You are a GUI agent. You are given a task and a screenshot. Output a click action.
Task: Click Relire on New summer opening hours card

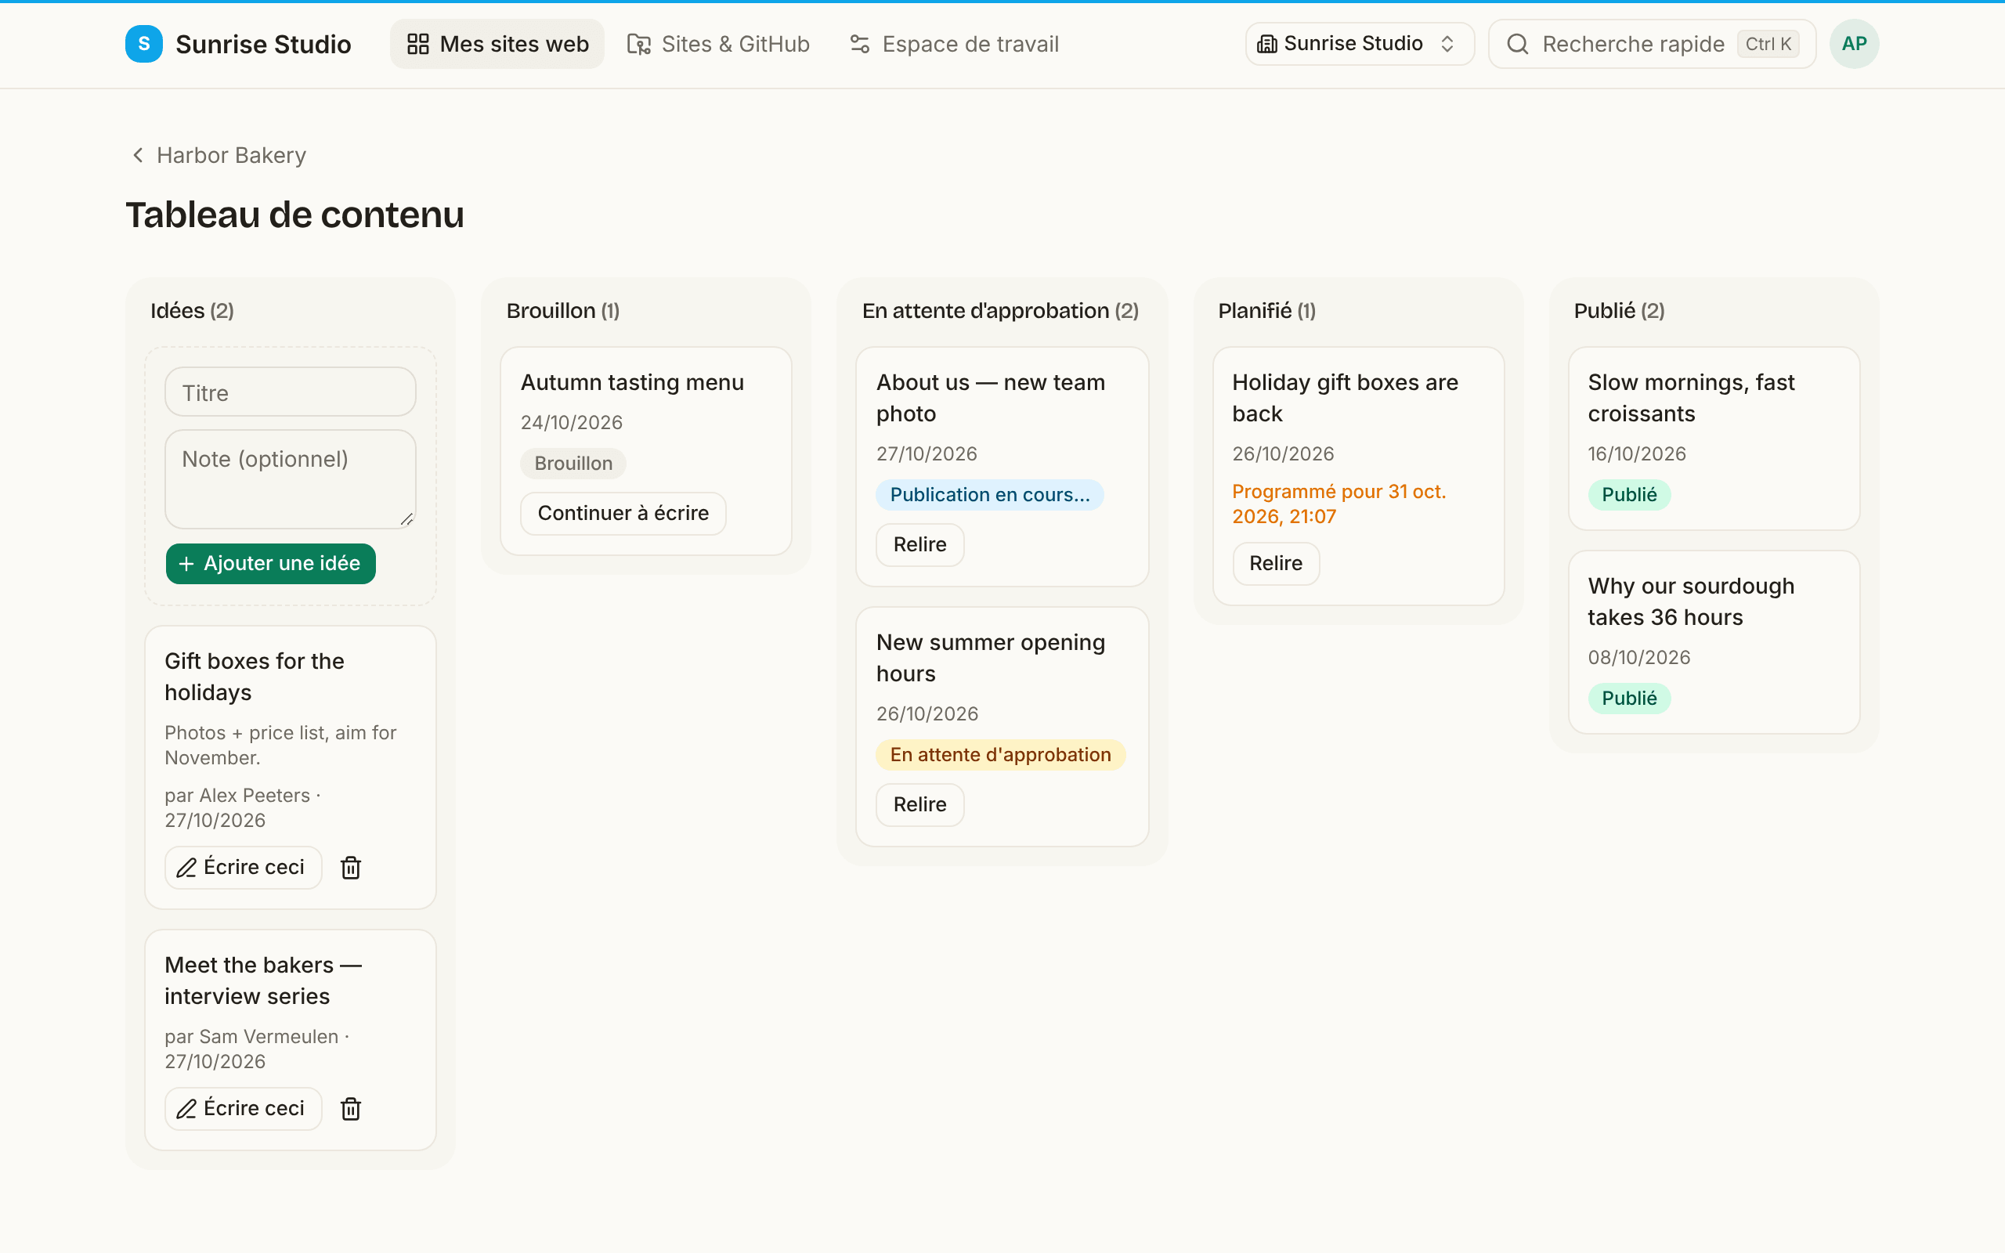tap(919, 805)
